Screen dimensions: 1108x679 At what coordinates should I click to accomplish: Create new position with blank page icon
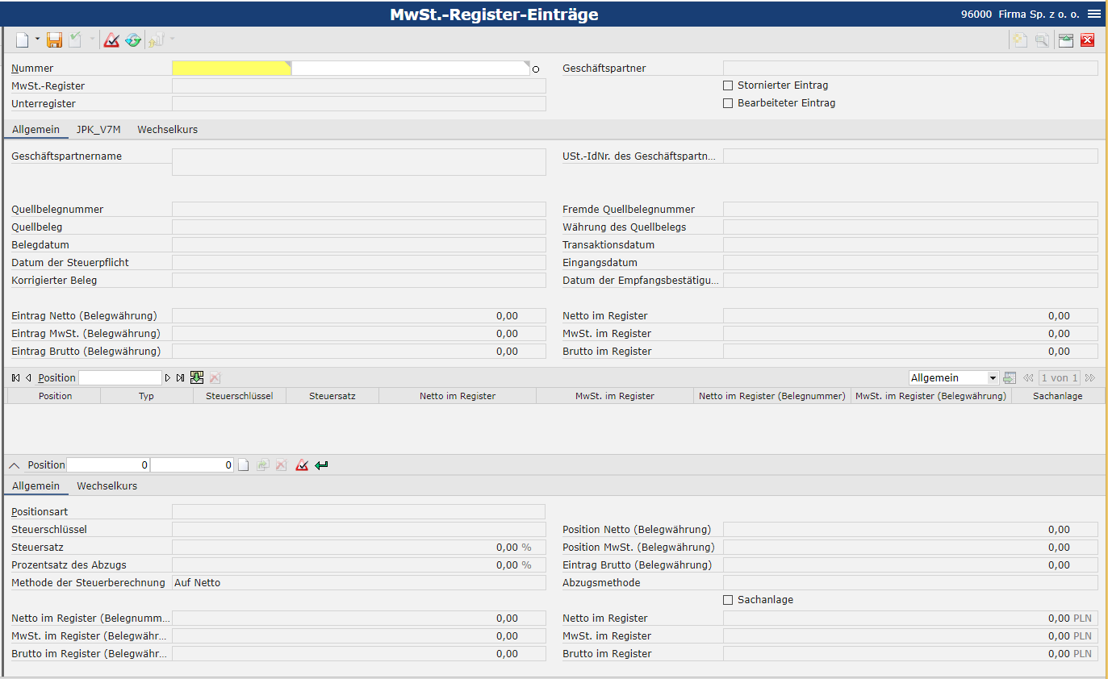pyautogui.click(x=243, y=465)
